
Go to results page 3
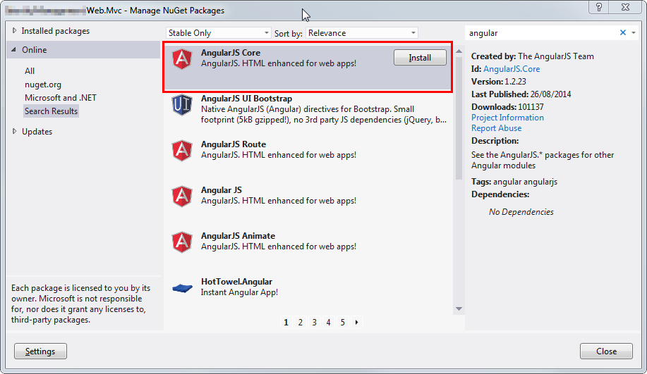(315, 322)
